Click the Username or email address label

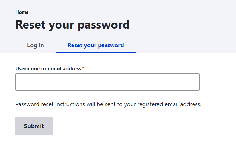[x=48, y=68]
